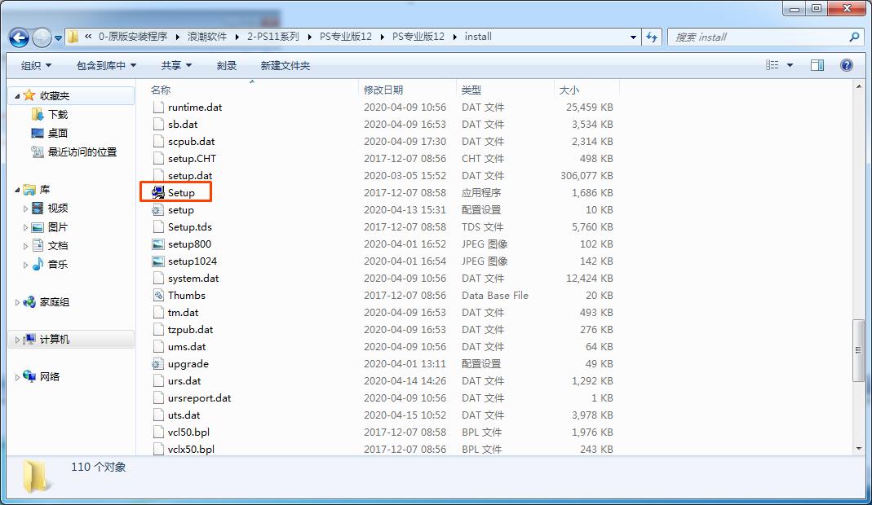The height and width of the screenshot is (505, 872).
Task: Expand the 图片 library node
Action: pyautogui.click(x=25, y=228)
